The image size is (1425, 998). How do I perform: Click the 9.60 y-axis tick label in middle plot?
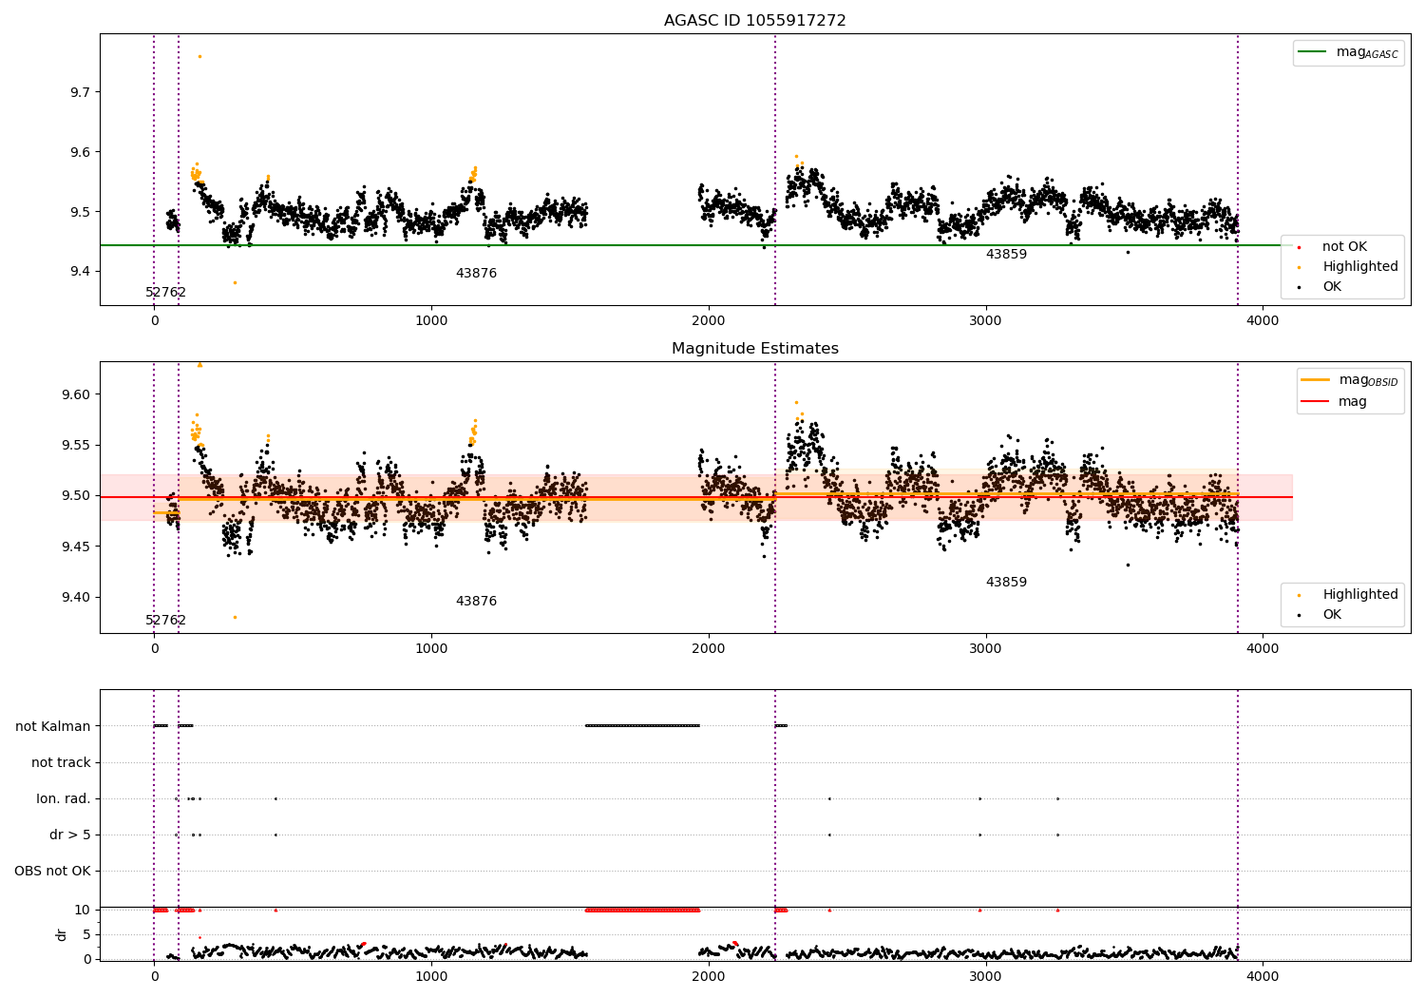point(77,394)
